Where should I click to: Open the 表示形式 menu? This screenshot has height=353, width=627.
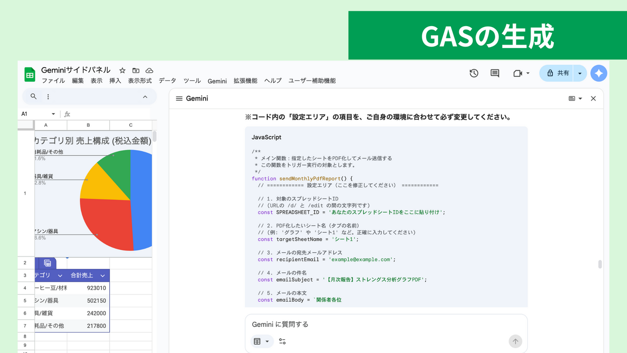click(x=140, y=81)
